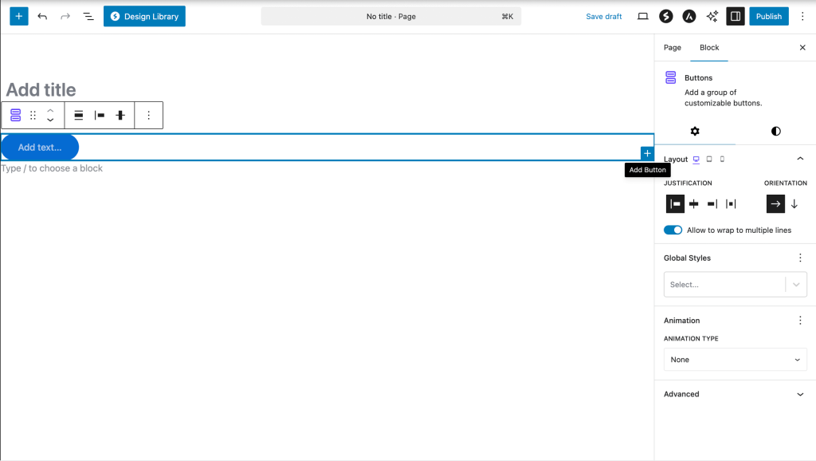Select center justification in the Justification settings
The width and height of the screenshot is (816, 461).
[x=693, y=203]
